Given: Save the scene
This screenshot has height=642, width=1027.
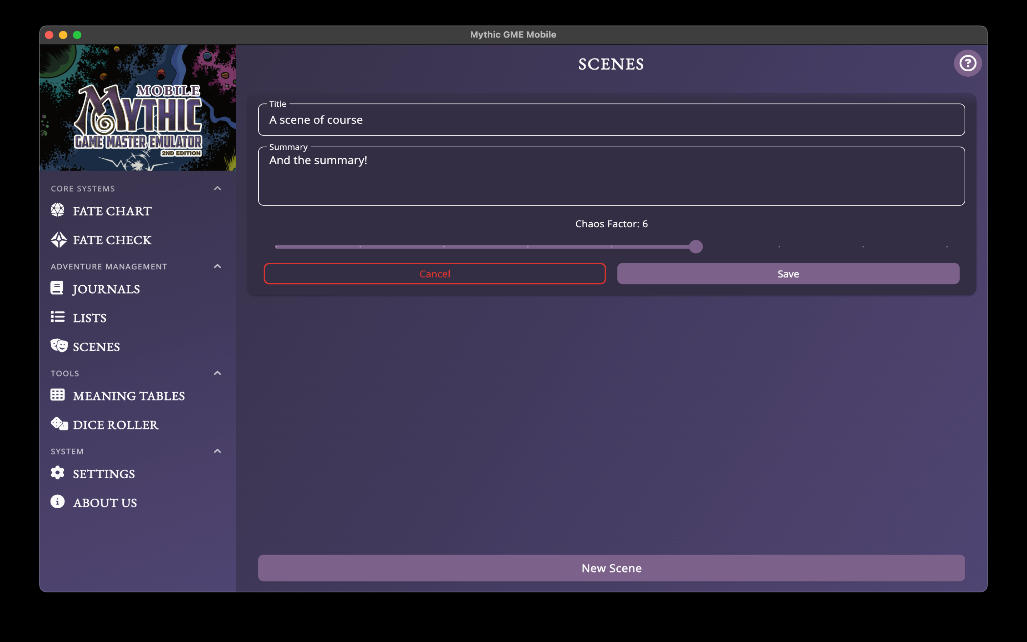Looking at the screenshot, I should coord(788,274).
